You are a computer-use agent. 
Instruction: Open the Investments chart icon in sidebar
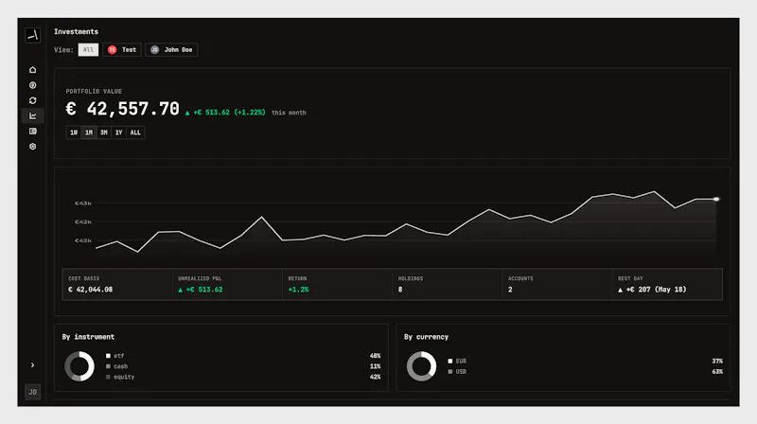(32, 115)
